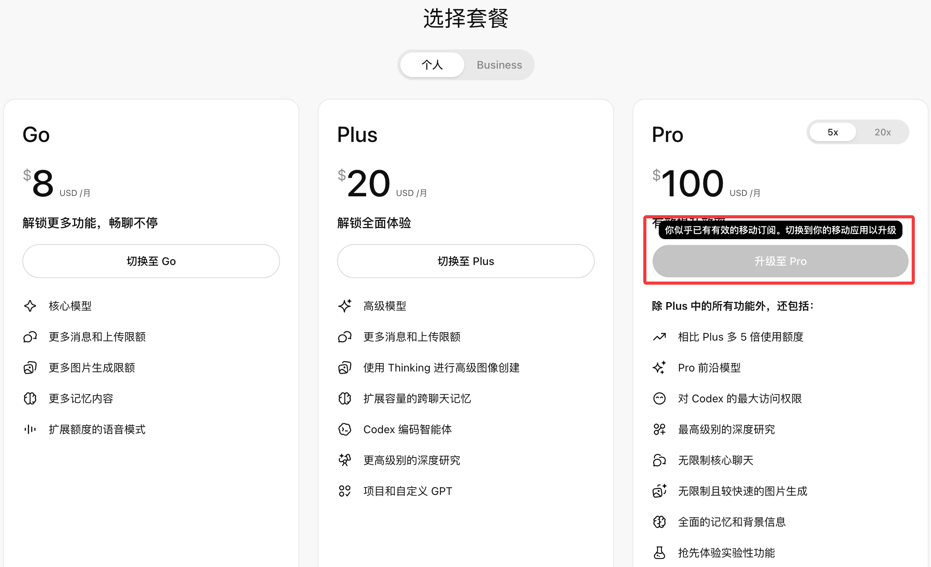
Task: Click the Pro 前沿模型 feature text
Action: (709, 368)
